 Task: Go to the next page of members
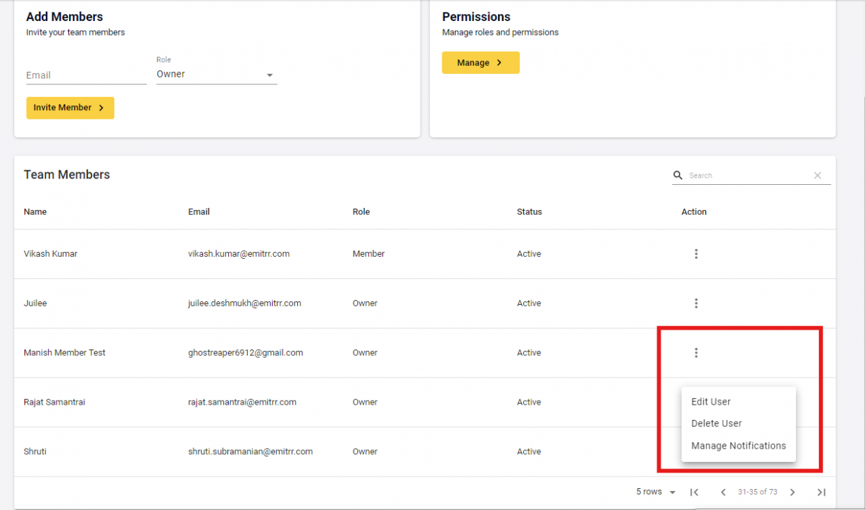pyautogui.click(x=792, y=492)
